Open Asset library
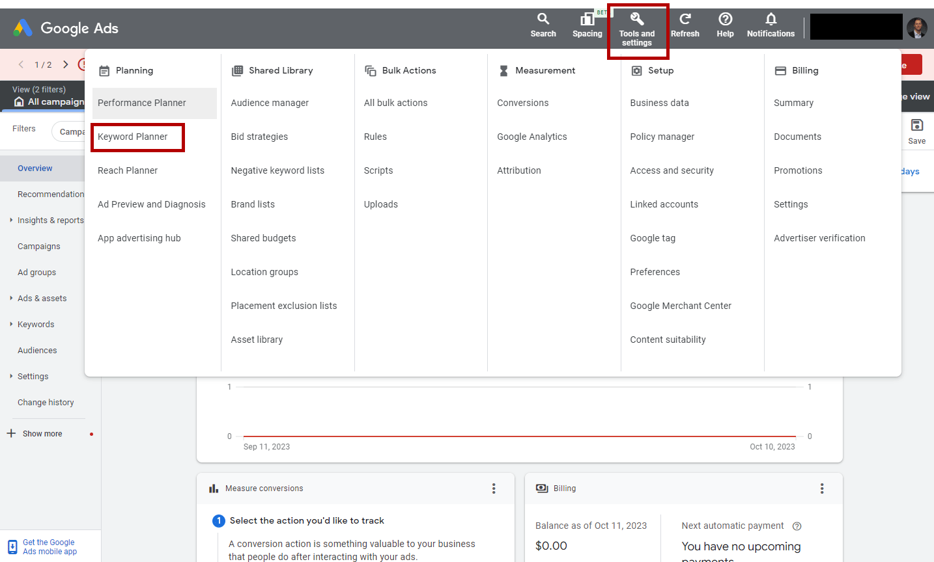 pyautogui.click(x=257, y=340)
